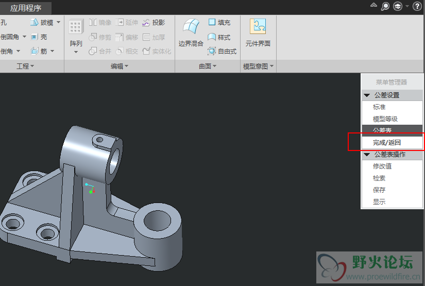The image size is (425, 286).
Task: Expand the 倒角 dropdown arrow
Action: click(x=18, y=51)
